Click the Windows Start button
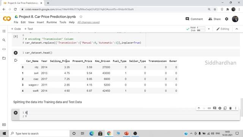This screenshot has width=243, height=137. [x=4, y=134]
